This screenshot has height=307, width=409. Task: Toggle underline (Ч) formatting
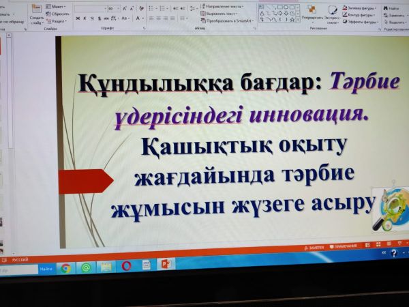coord(92,18)
